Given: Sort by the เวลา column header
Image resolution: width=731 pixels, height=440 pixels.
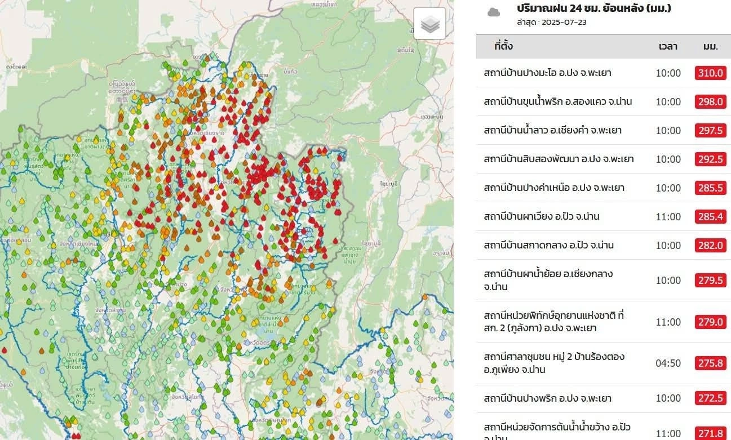Looking at the screenshot, I should pyautogui.click(x=668, y=46).
